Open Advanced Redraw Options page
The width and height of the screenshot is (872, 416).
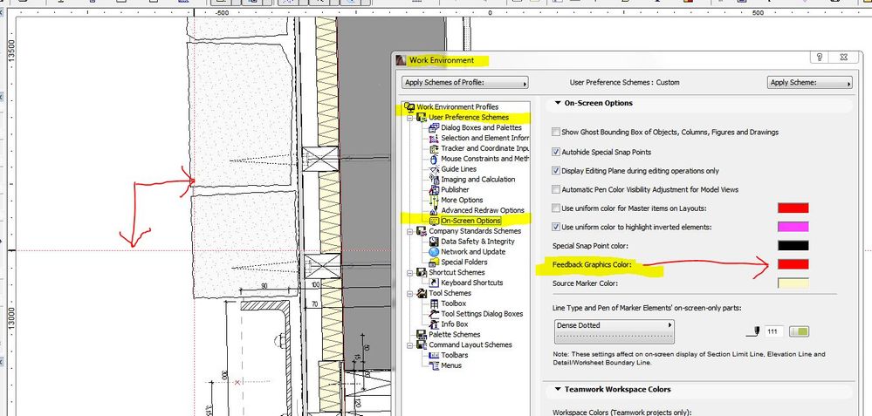pos(483,210)
